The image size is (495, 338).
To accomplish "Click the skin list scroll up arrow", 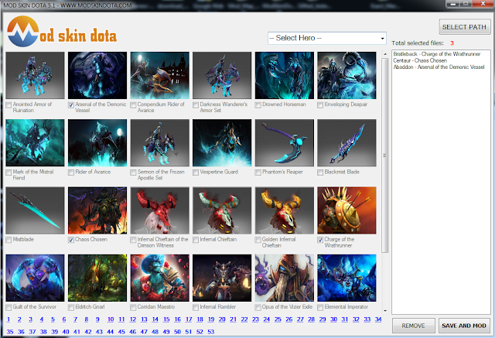I will 385,54.
